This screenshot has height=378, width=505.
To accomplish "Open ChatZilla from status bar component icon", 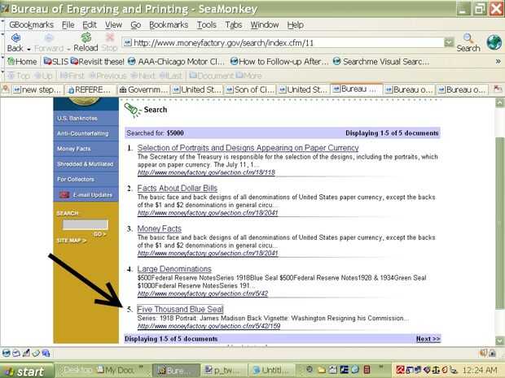I will pos(46,354).
